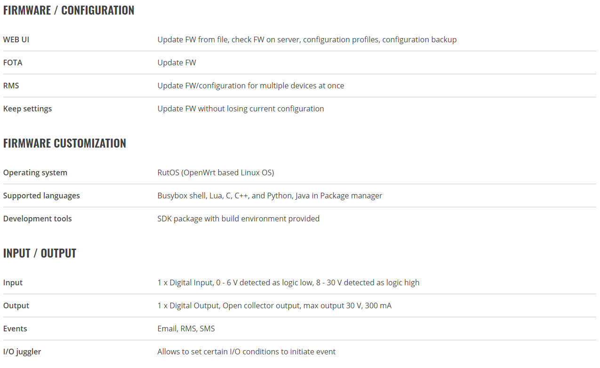Click the SDK package description text
600x368 pixels.
click(x=238, y=219)
